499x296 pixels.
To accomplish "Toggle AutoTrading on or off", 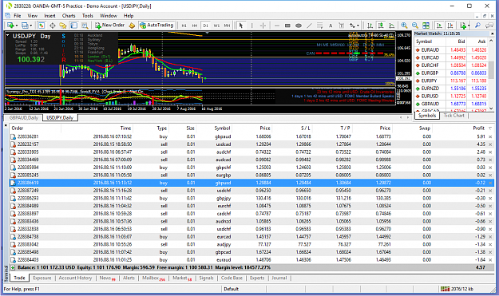I will tap(156, 25).
